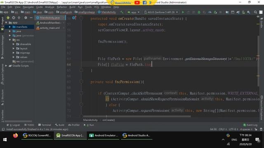
Task: Click the editor vertical scrollbar
Action: [258, 61]
